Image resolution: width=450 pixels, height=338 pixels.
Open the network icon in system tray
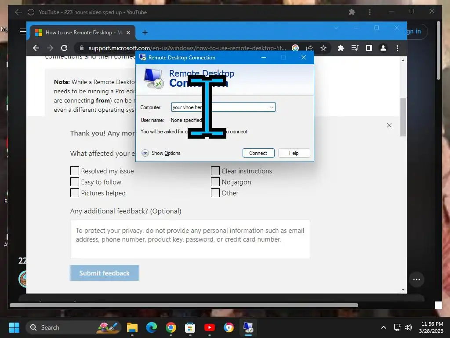(x=397, y=327)
